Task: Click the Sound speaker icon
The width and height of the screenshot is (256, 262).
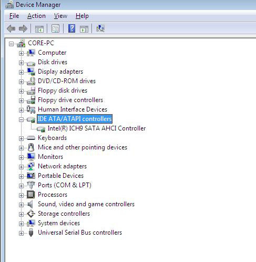Action: point(30,204)
